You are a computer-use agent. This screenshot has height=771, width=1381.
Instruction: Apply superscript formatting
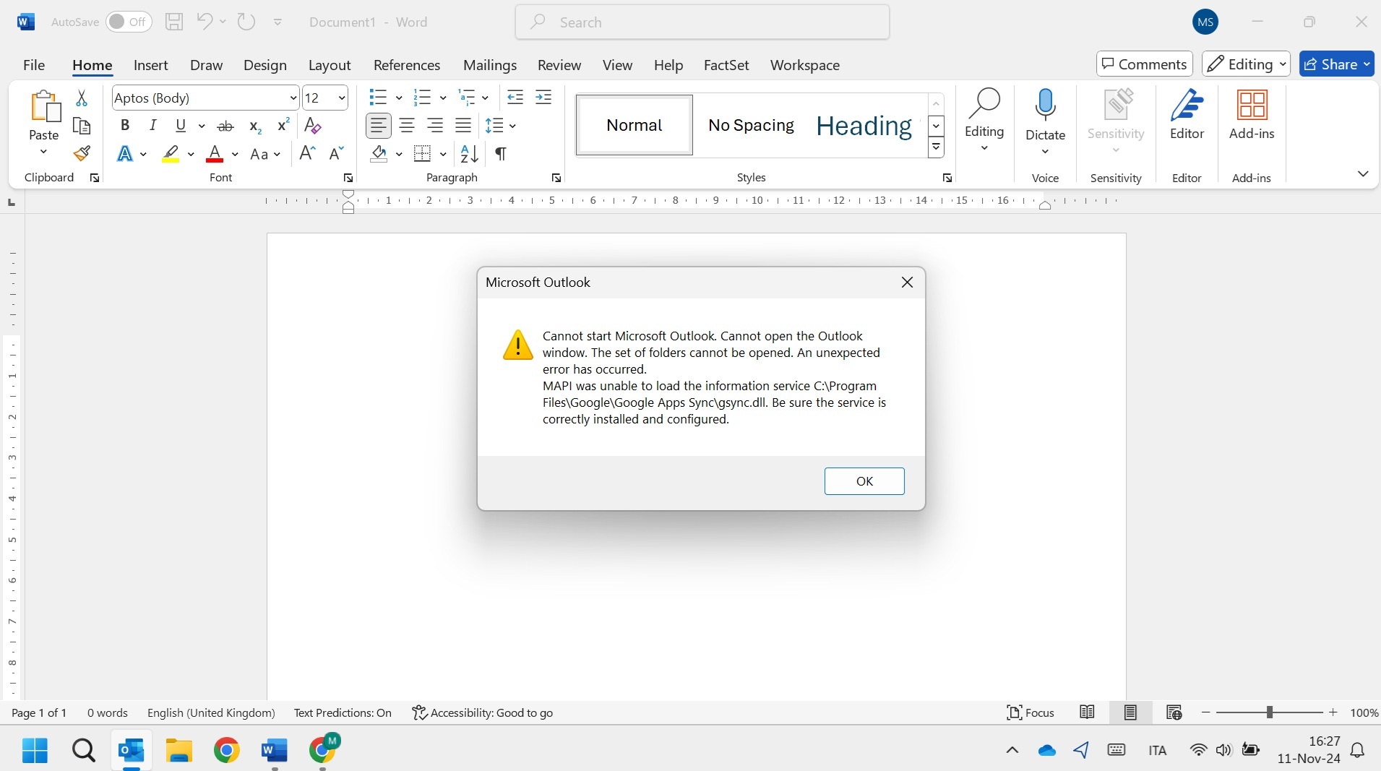(283, 125)
